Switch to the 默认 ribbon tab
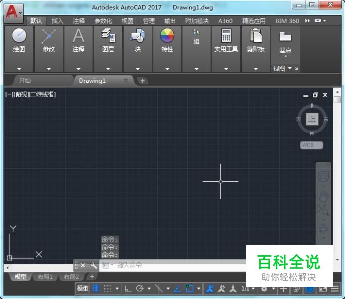 tap(36, 21)
